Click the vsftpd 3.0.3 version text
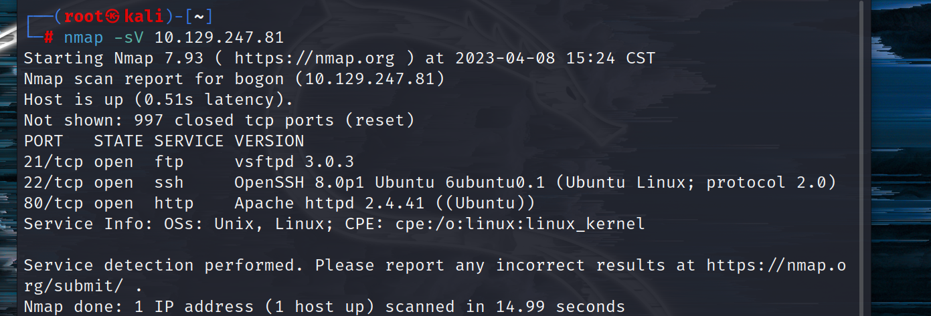This screenshot has width=931, height=316. (x=294, y=162)
